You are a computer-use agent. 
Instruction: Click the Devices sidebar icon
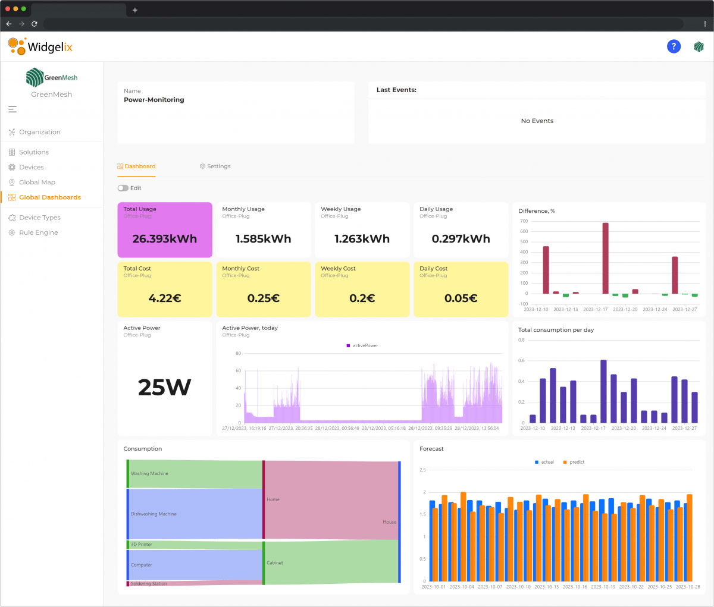click(12, 167)
